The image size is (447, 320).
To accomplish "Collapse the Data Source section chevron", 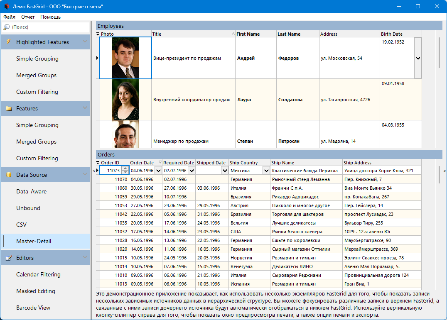I will click(x=85, y=174).
